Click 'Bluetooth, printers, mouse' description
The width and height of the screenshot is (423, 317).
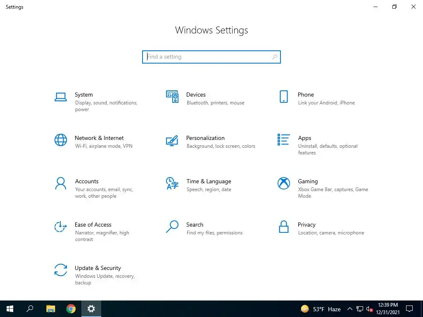click(x=215, y=103)
